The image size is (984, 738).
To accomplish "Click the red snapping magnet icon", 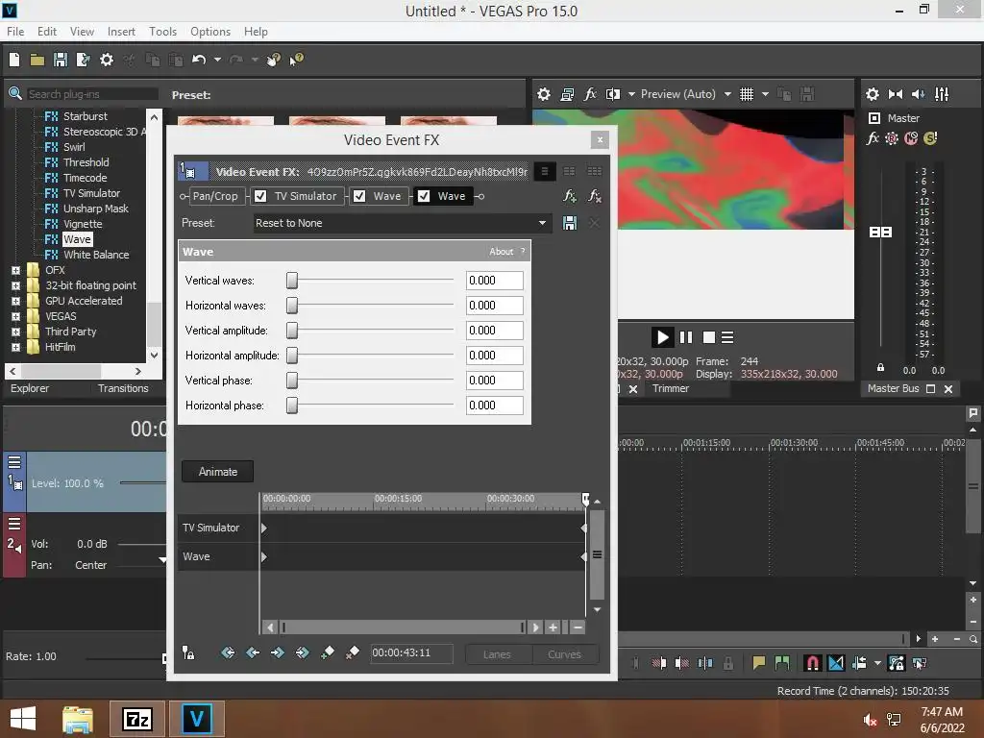I will click(812, 663).
